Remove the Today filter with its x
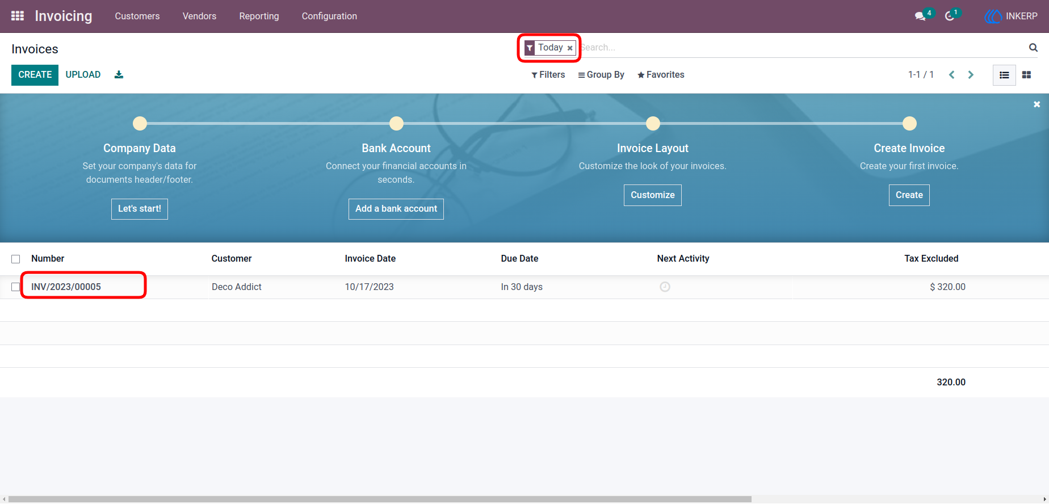 [570, 48]
